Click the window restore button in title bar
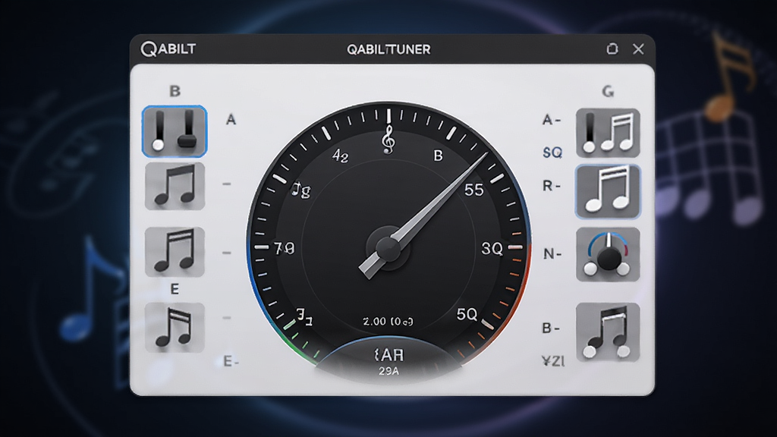The image size is (777, 437). click(x=612, y=49)
